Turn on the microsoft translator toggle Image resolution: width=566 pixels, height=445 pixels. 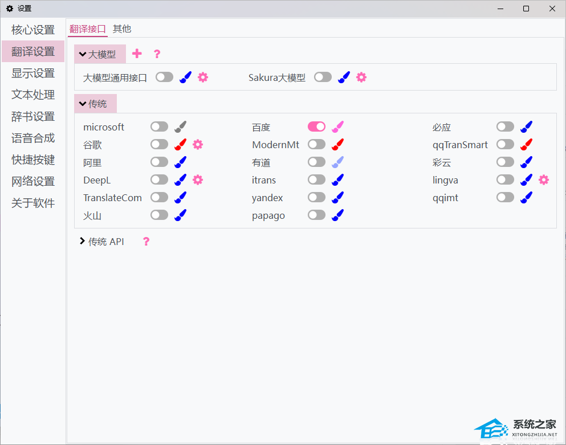click(160, 126)
